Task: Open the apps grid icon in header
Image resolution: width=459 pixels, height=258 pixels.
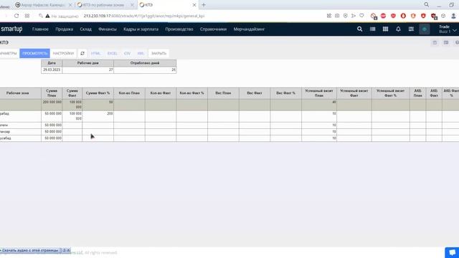Action: (385, 29)
